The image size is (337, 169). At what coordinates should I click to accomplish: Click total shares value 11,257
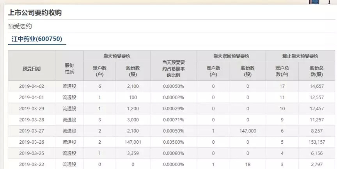pyautogui.click(x=317, y=120)
